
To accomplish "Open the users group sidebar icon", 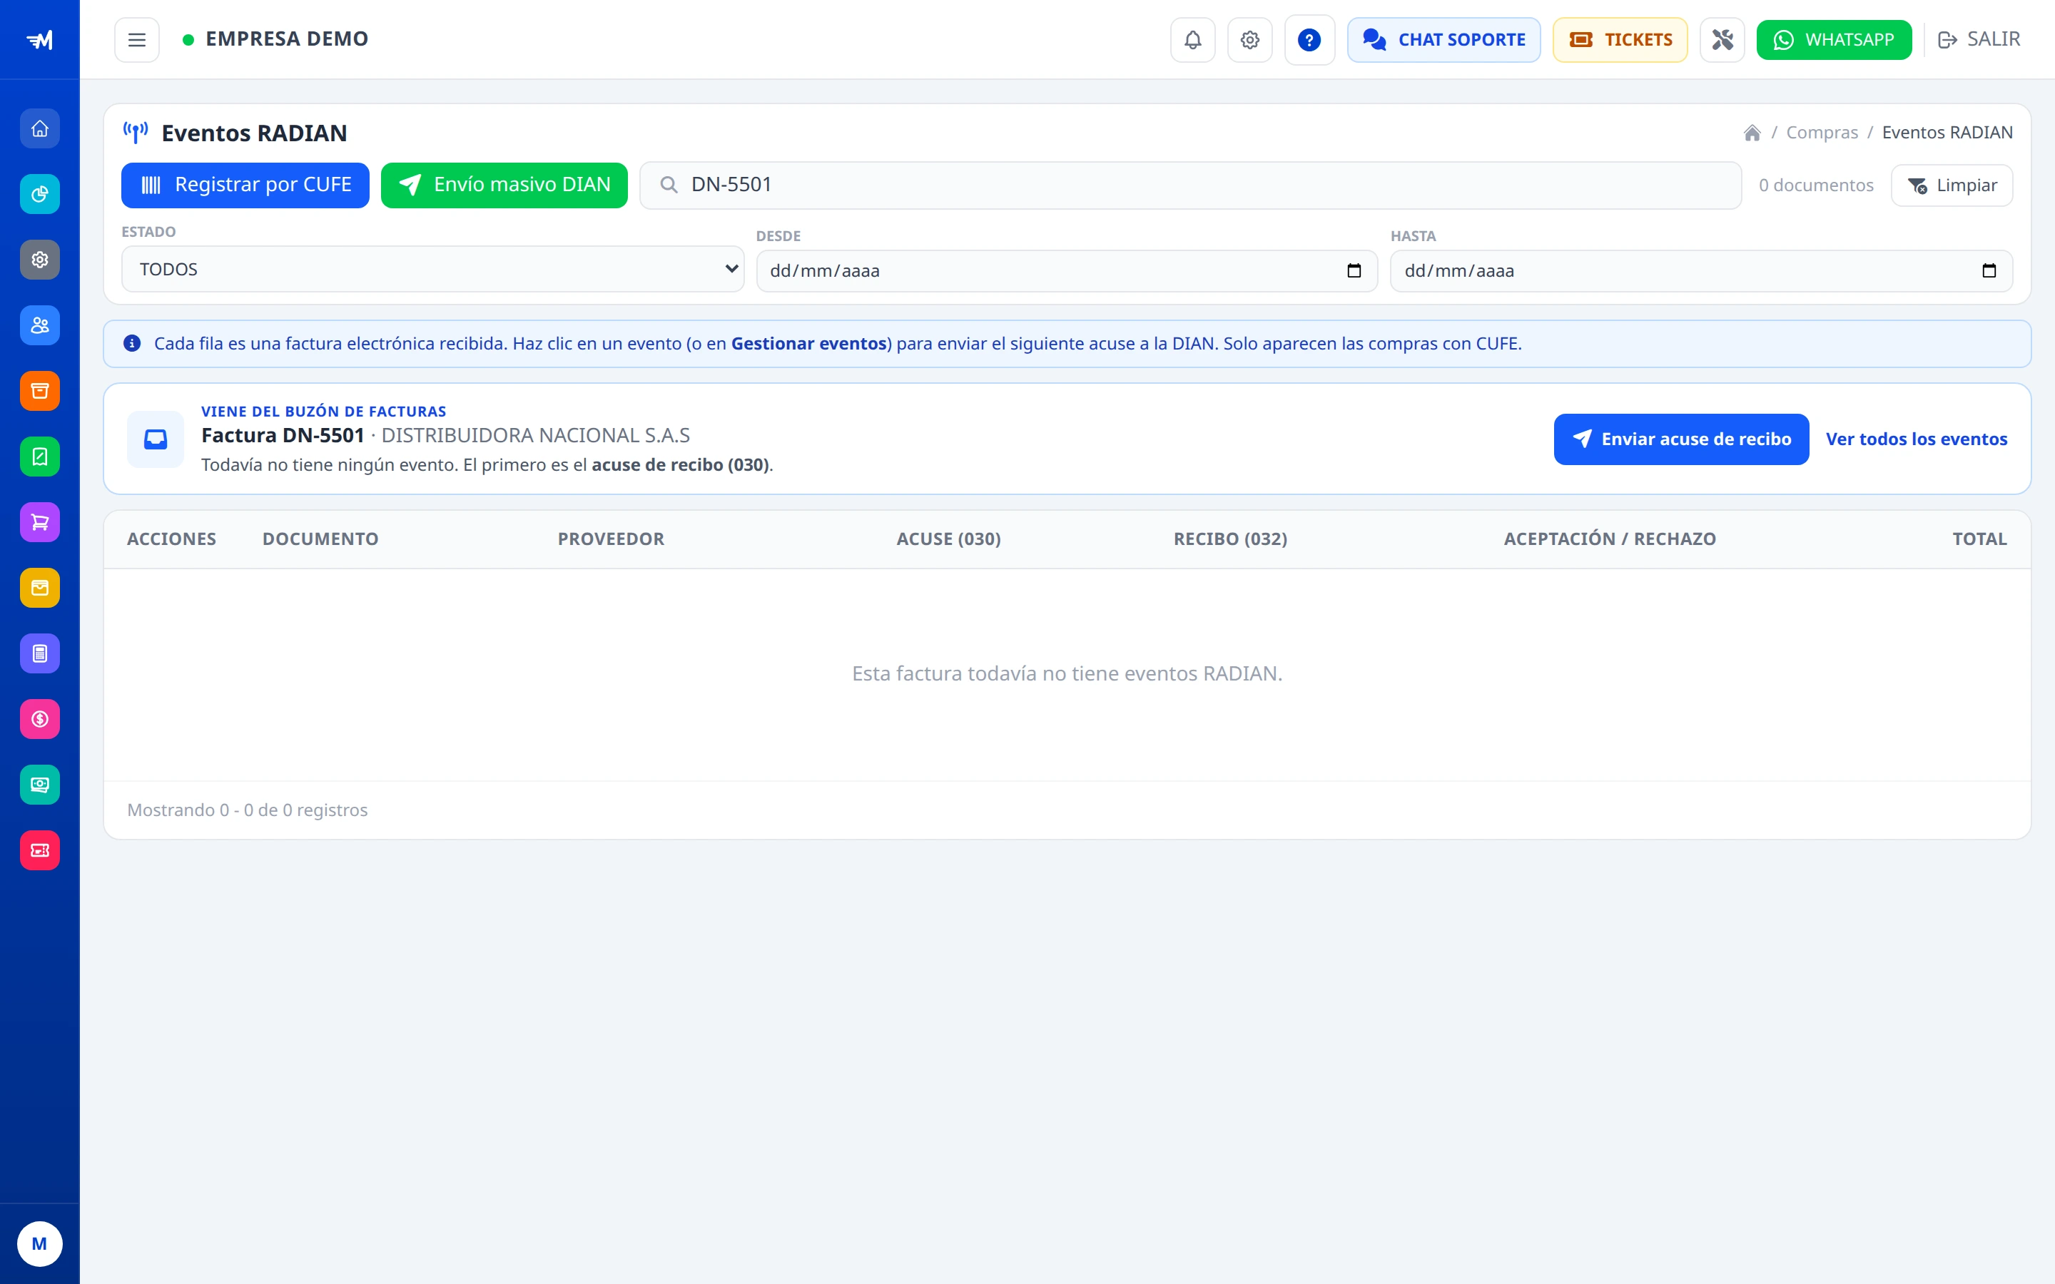I will tap(40, 325).
